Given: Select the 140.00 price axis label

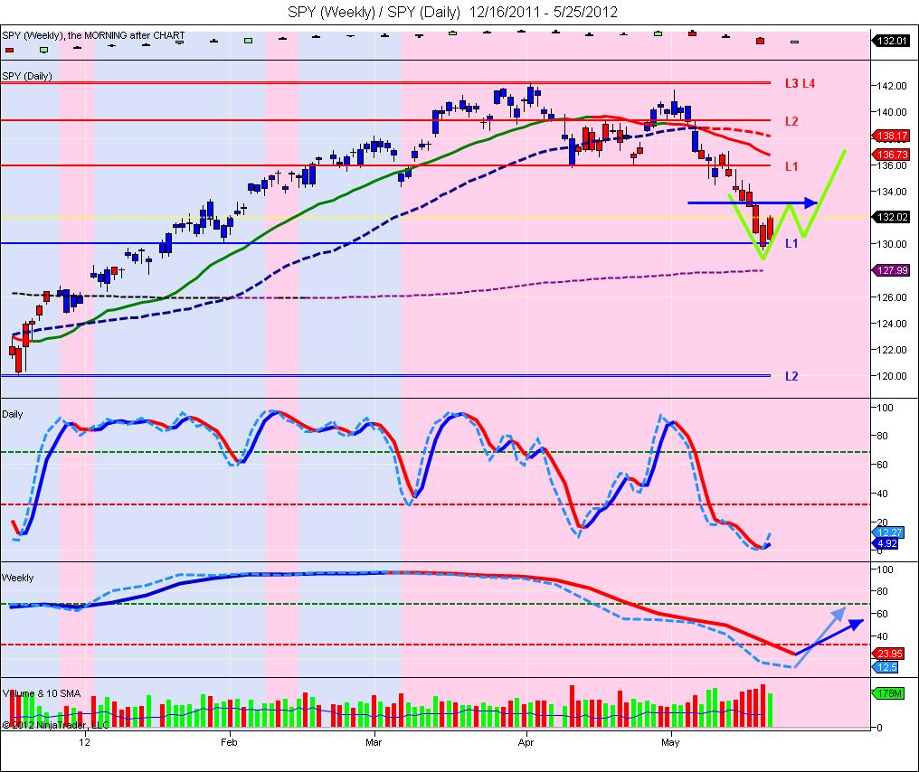Looking at the screenshot, I should click(x=892, y=112).
